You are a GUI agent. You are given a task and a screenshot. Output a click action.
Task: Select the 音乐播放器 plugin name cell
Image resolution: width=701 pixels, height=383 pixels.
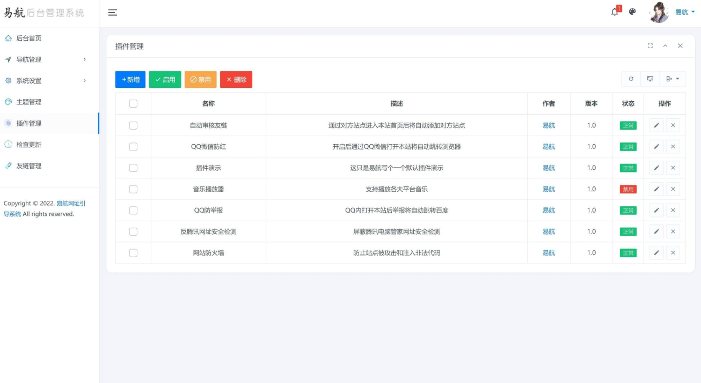point(208,189)
